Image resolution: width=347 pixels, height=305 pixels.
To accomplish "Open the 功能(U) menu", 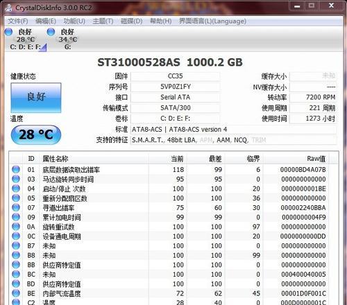I will (74, 21).
